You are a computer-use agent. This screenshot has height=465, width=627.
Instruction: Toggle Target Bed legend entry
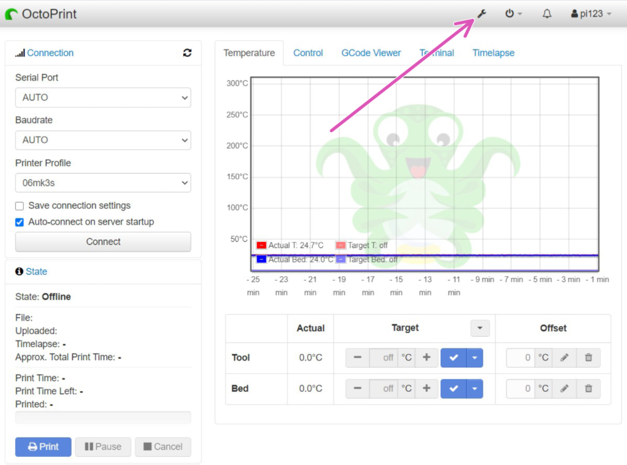click(x=367, y=259)
